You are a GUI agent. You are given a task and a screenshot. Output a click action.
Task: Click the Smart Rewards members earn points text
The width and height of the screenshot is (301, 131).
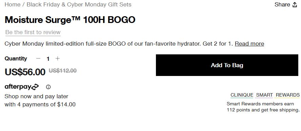click(x=263, y=107)
